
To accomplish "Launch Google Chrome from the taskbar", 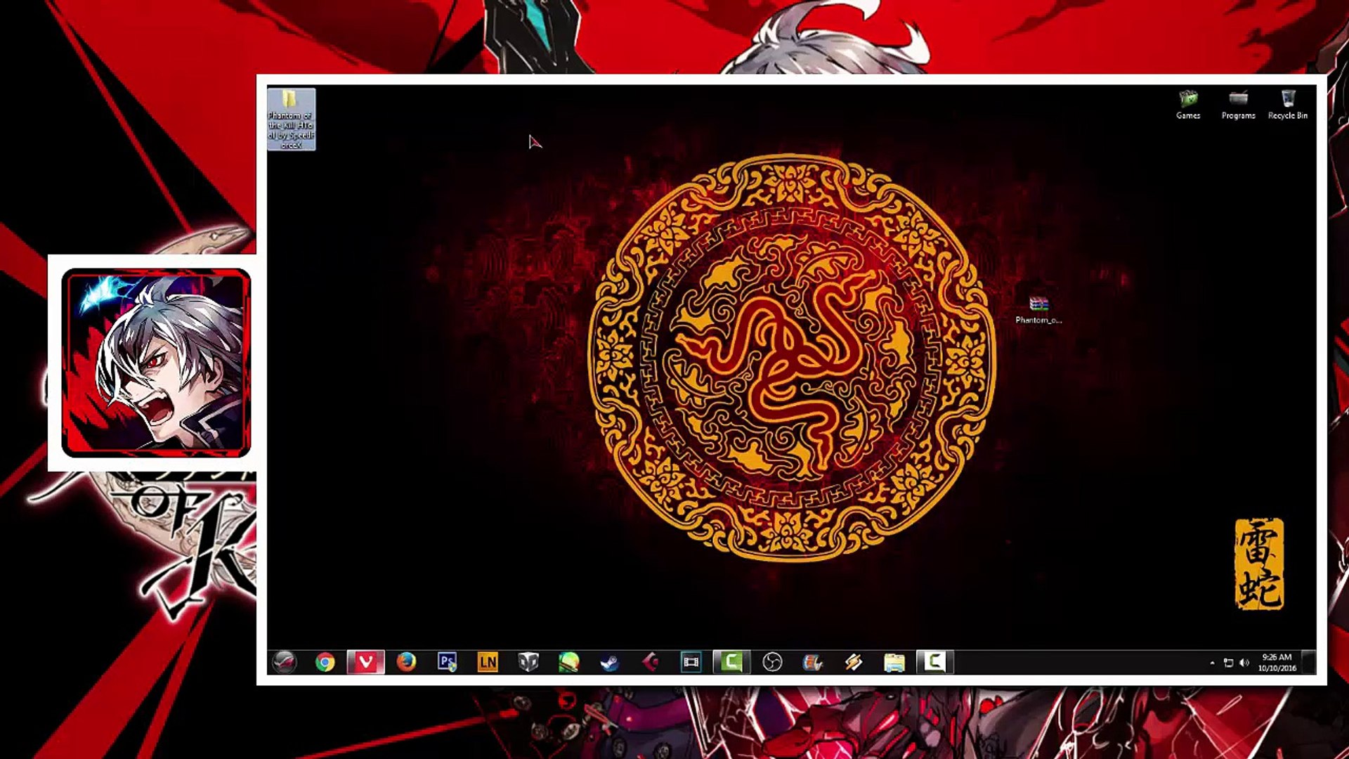I will pyautogui.click(x=325, y=662).
